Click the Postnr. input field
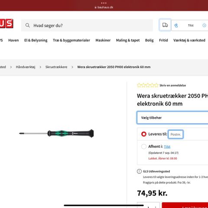 pyautogui.click(x=175, y=134)
